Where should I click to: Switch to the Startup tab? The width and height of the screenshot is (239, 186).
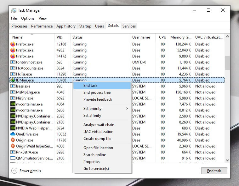[x=85, y=26]
